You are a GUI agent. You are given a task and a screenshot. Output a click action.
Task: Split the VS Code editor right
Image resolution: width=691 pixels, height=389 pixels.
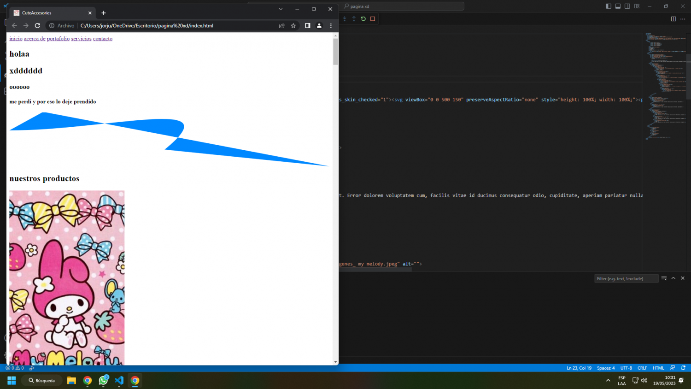673,19
